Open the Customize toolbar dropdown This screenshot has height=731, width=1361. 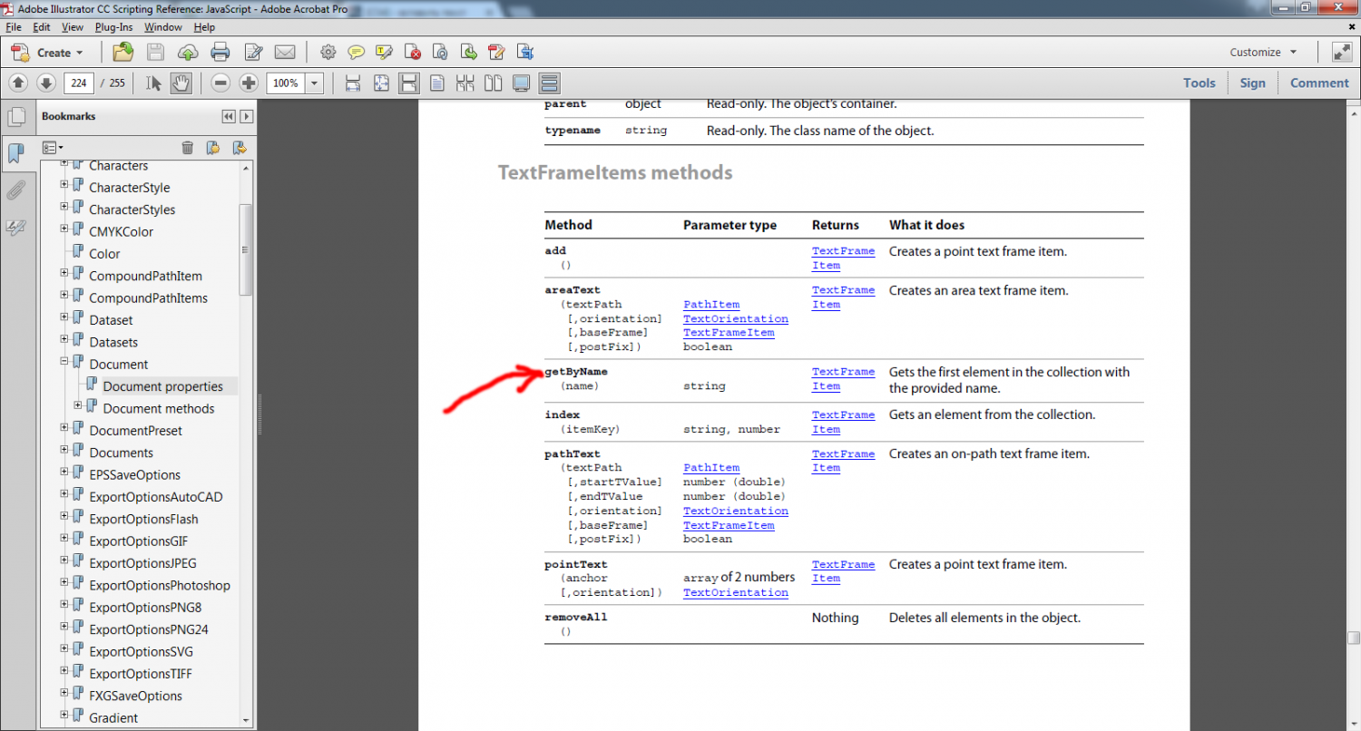coord(1264,52)
